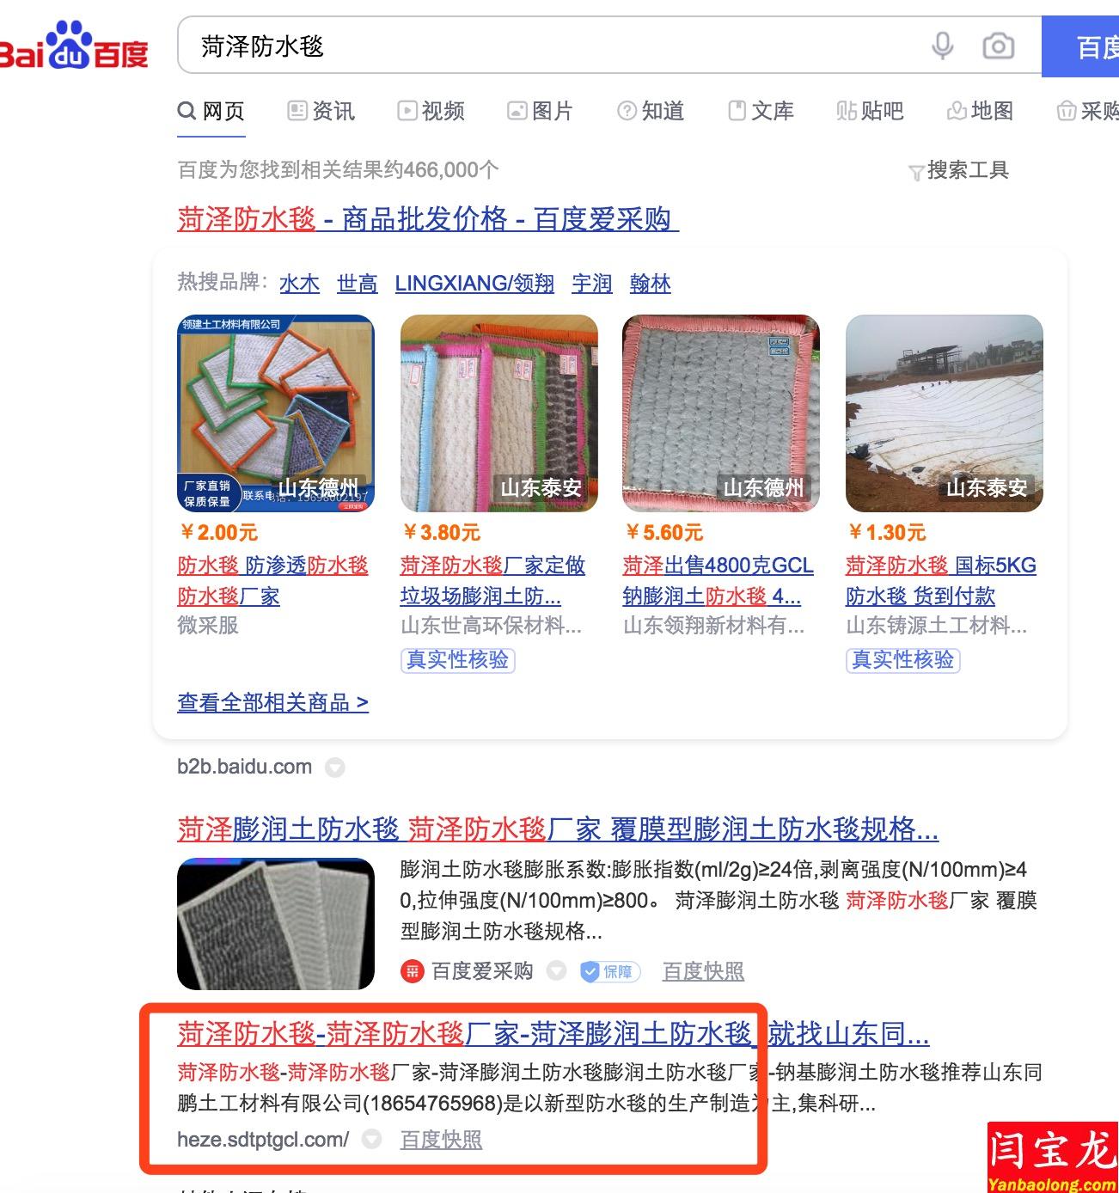Expand dropdown arrow beside b2b.baidu.com
Image resolution: width=1119 pixels, height=1193 pixels.
(335, 768)
